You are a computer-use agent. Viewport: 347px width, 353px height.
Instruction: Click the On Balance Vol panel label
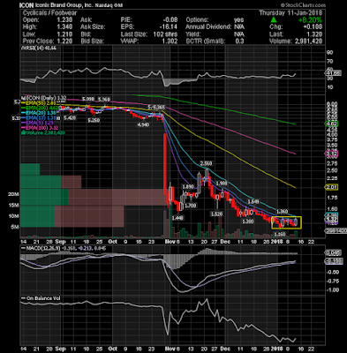43,298
